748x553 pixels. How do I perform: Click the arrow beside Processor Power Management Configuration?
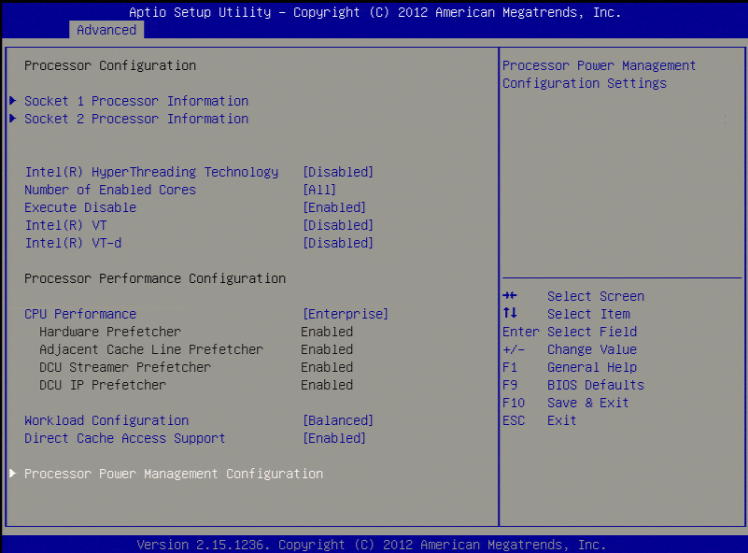[13, 474]
